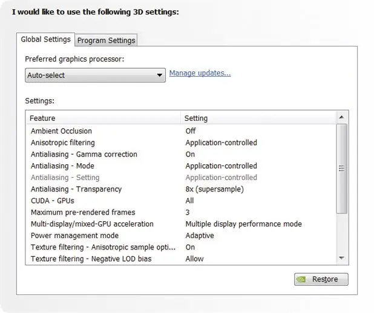Select the CUDA - GPUs feature

pos(53,201)
